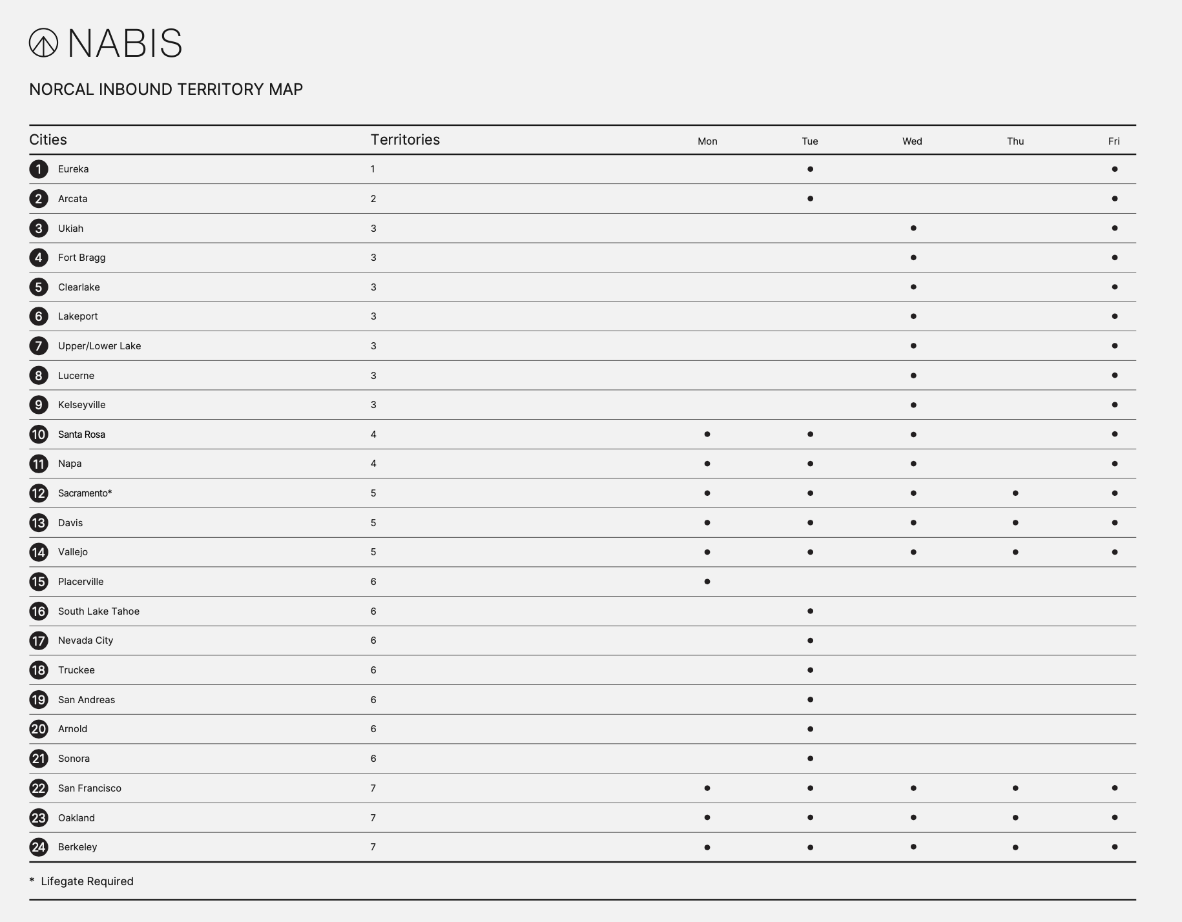
Task: Click the number 1 badge beside Eureka
Action: [39, 169]
